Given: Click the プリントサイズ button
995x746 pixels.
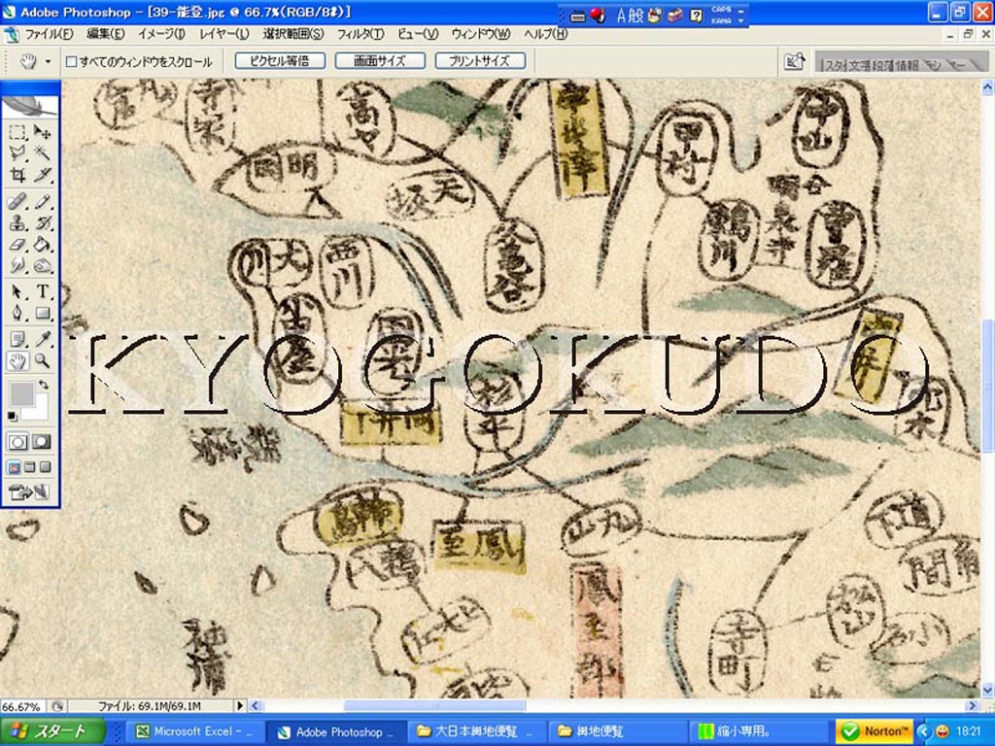Looking at the screenshot, I should 480,61.
